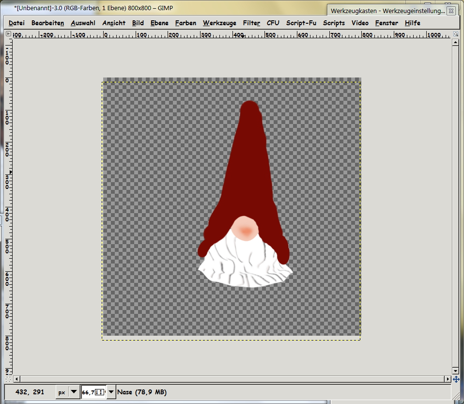Screen dimensions: 464x404
Task: Click the zoom percentage input field
Action: coord(93,392)
